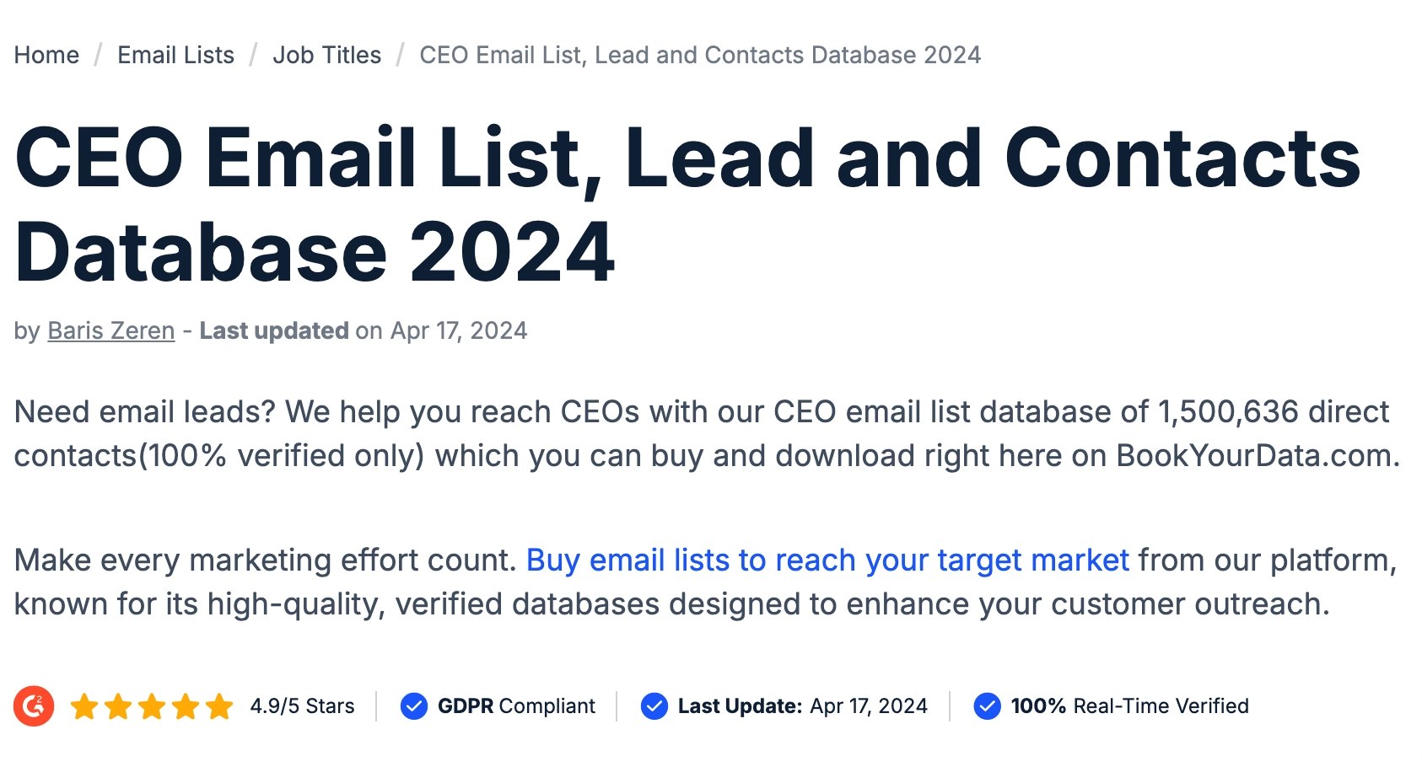Click the GDPR Compliant checkmark badge
The width and height of the screenshot is (1422, 767).
point(414,706)
